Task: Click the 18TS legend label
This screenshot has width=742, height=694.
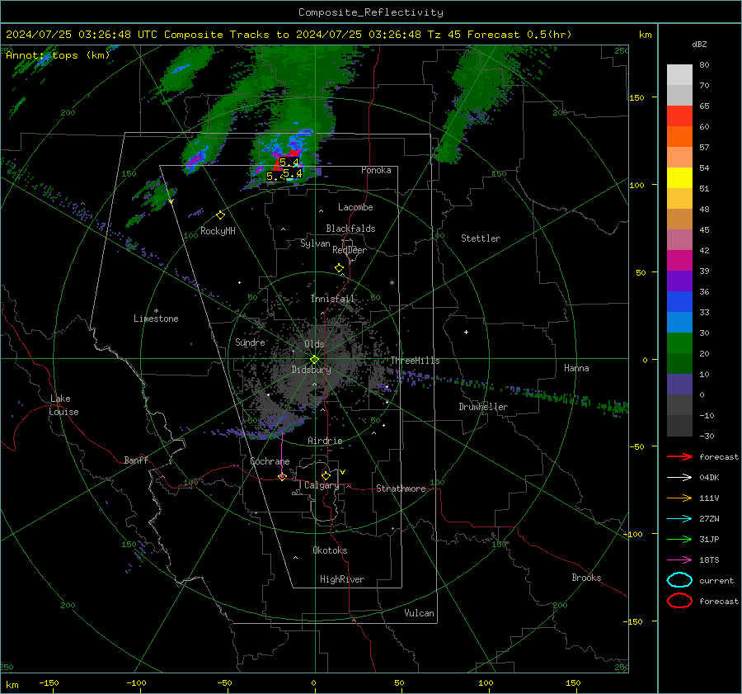Action: point(709,560)
